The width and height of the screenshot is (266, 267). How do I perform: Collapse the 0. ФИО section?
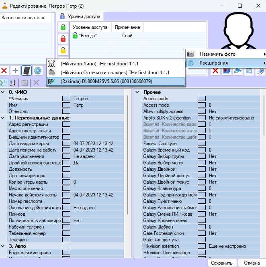point(4,92)
